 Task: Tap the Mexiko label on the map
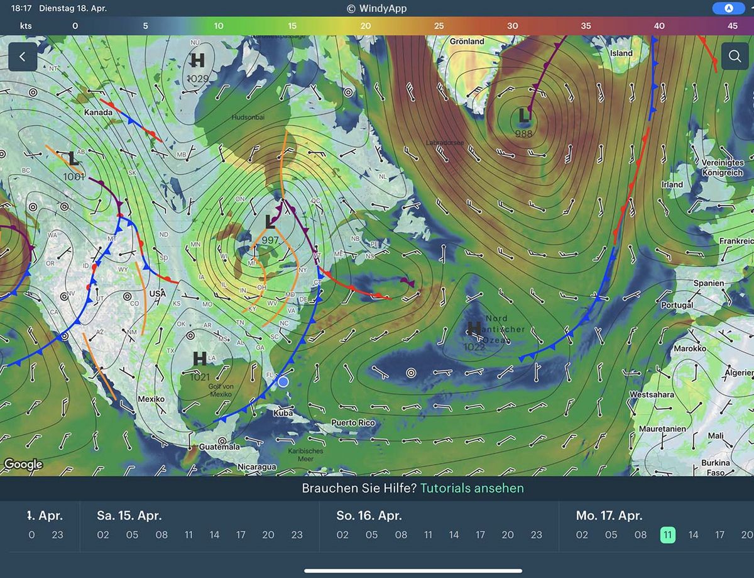151,399
